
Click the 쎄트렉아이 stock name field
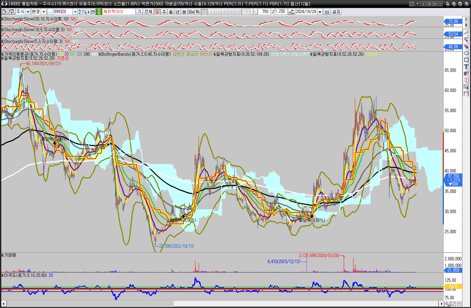click(x=119, y=12)
